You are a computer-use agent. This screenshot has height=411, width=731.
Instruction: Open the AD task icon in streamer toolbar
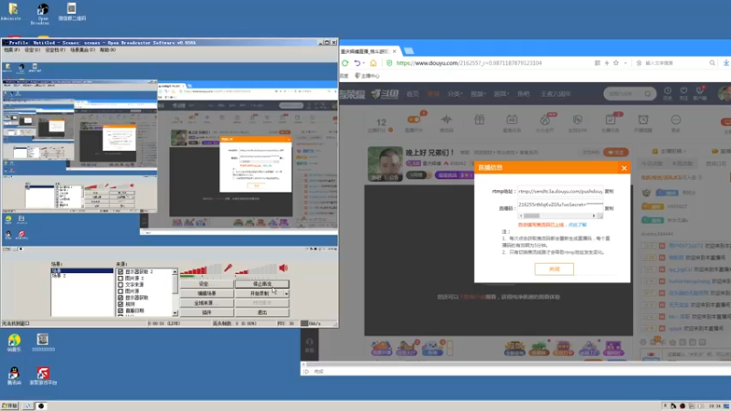click(x=512, y=120)
